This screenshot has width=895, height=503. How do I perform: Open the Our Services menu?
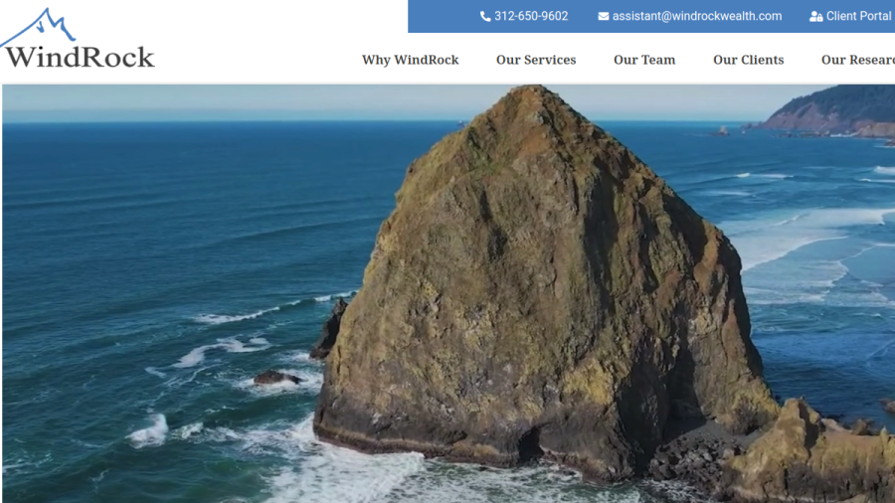point(536,60)
